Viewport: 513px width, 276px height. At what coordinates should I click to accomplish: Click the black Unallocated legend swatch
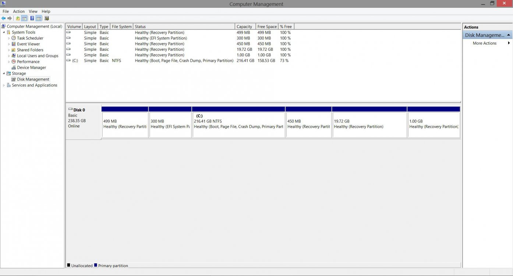pyautogui.click(x=68, y=265)
